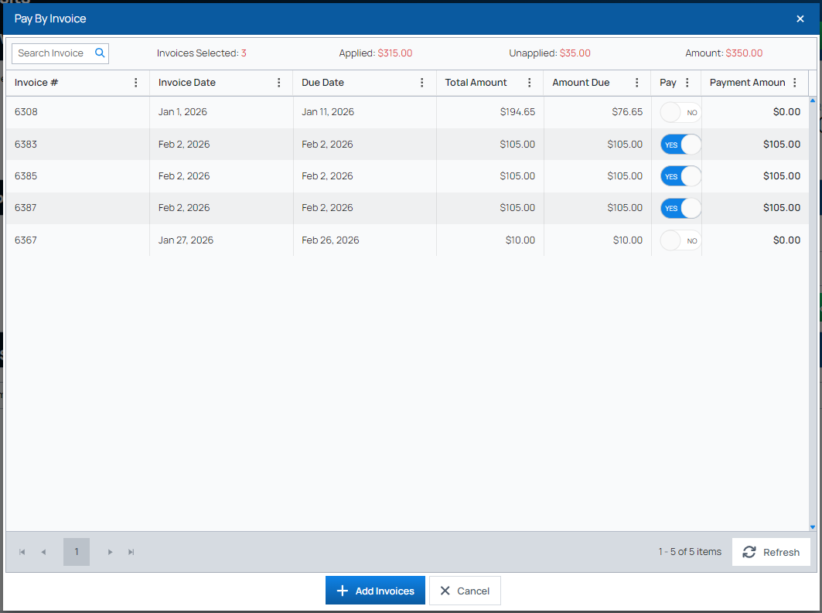The image size is (822, 613).
Task: Disable Pay toggle for invoice 6383
Action: (x=680, y=145)
